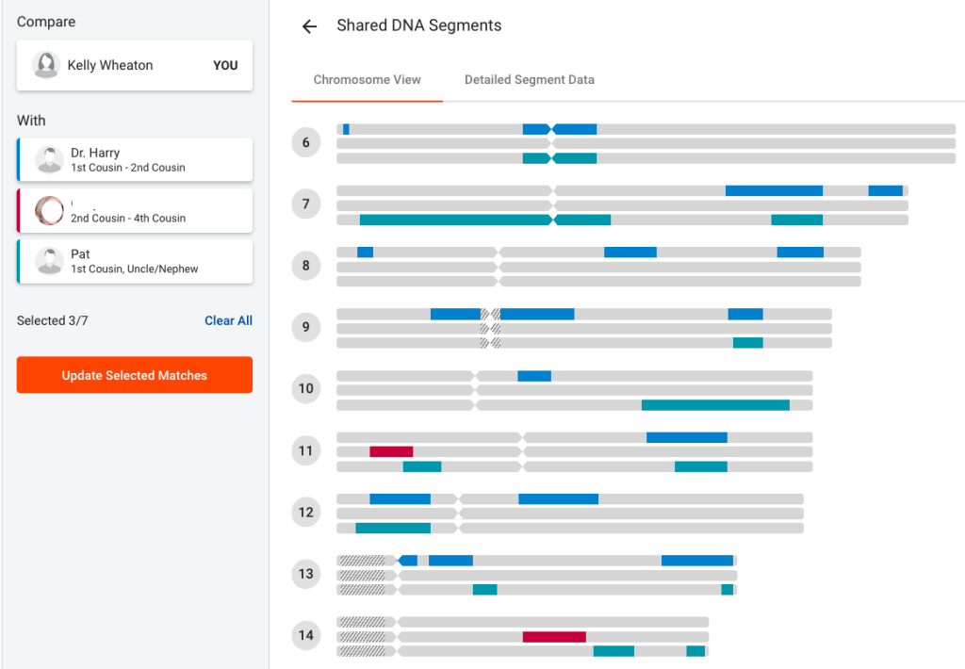
Task: Click the small blue segment on chromosome 10
Action: pos(534,376)
